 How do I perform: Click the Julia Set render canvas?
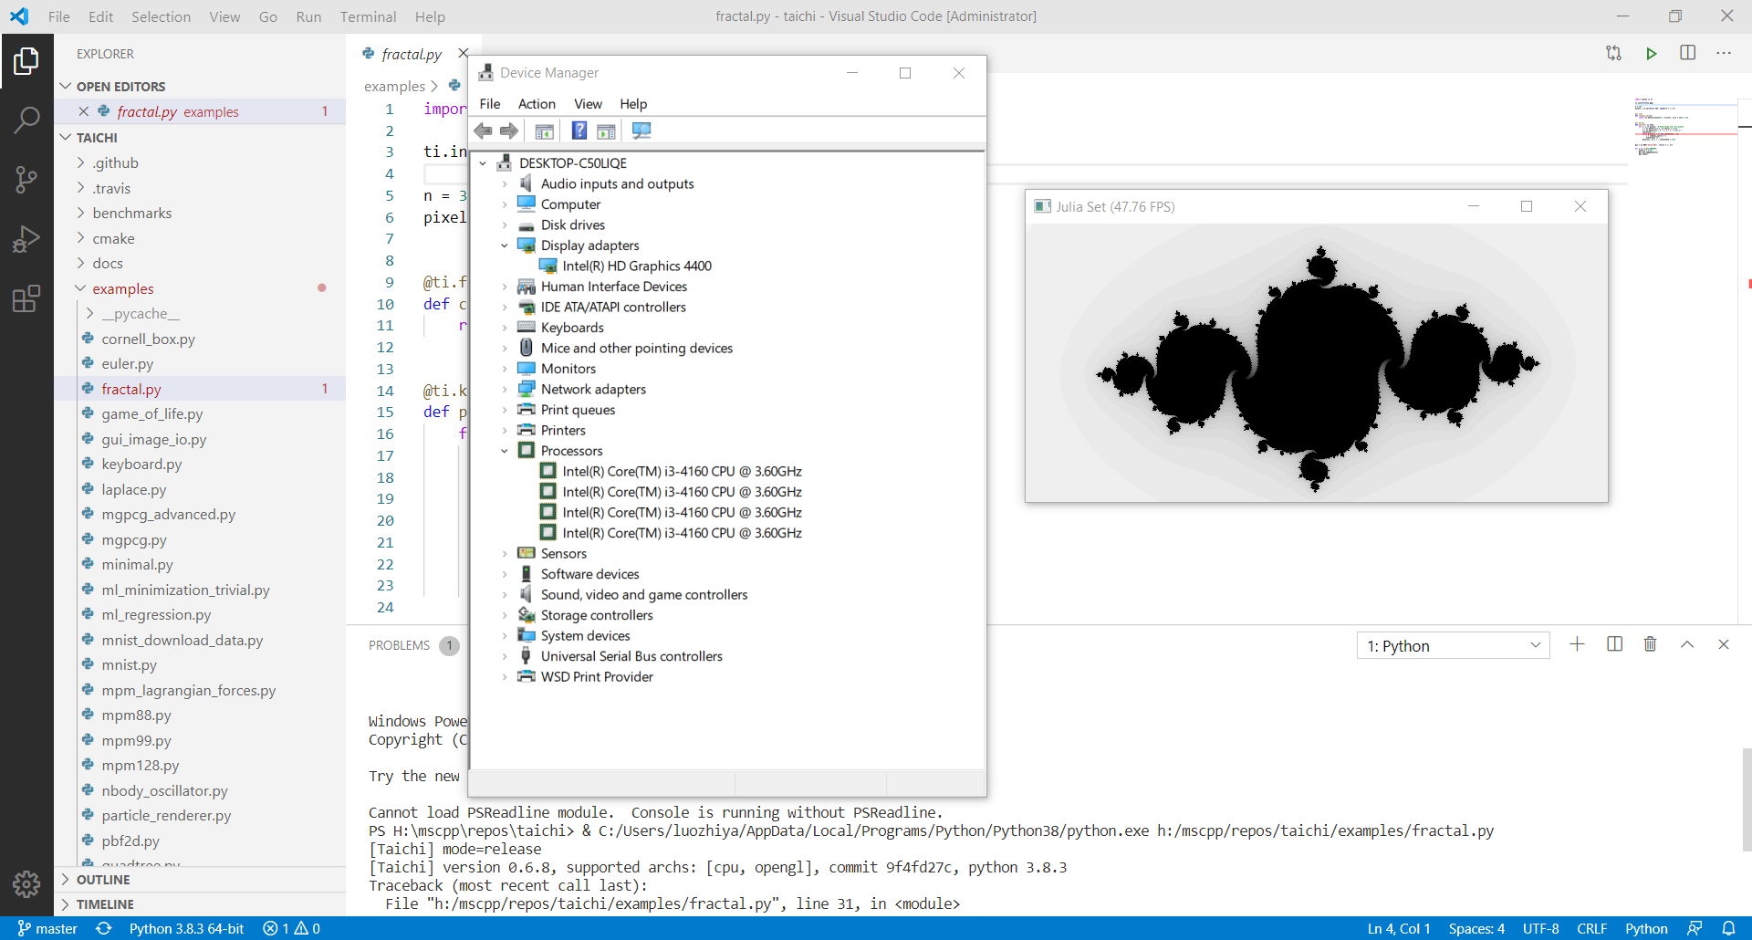click(1316, 362)
